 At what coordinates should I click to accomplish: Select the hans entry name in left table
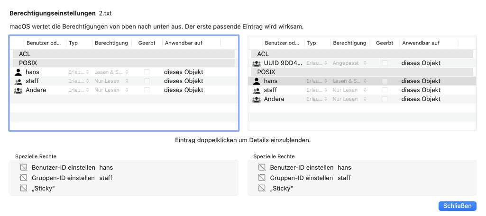(x=32, y=72)
